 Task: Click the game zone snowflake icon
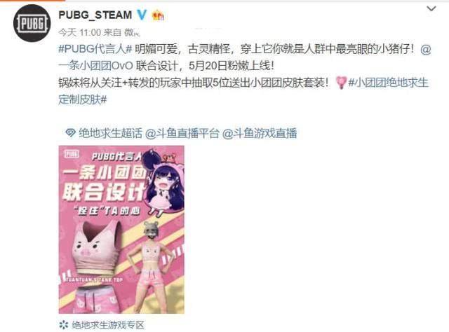pos(64,325)
